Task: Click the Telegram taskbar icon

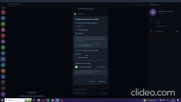Action: pos(57,100)
